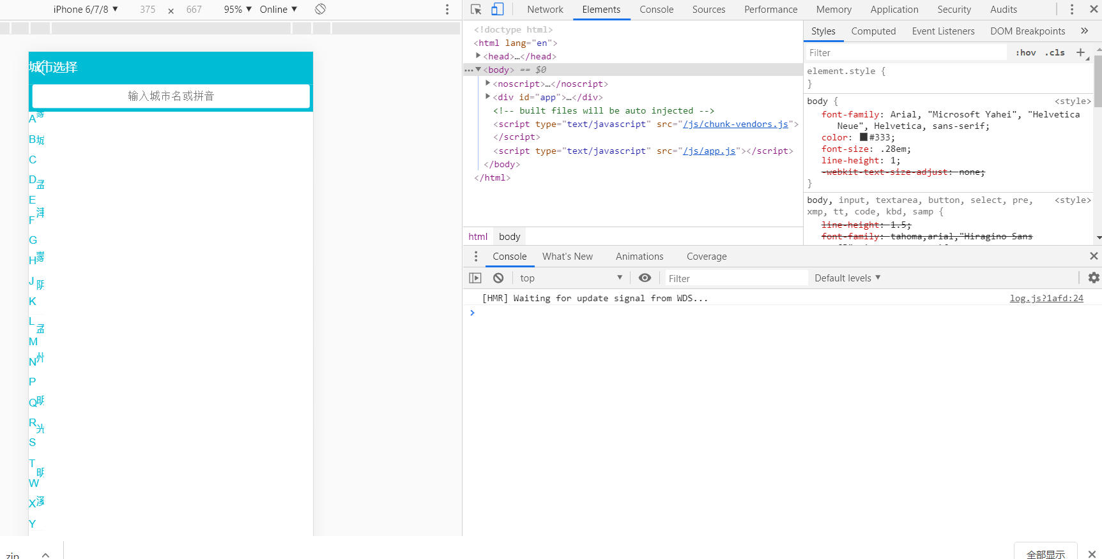Jump to letter S in alphabet index
1102x559 pixels.
coord(33,442)
